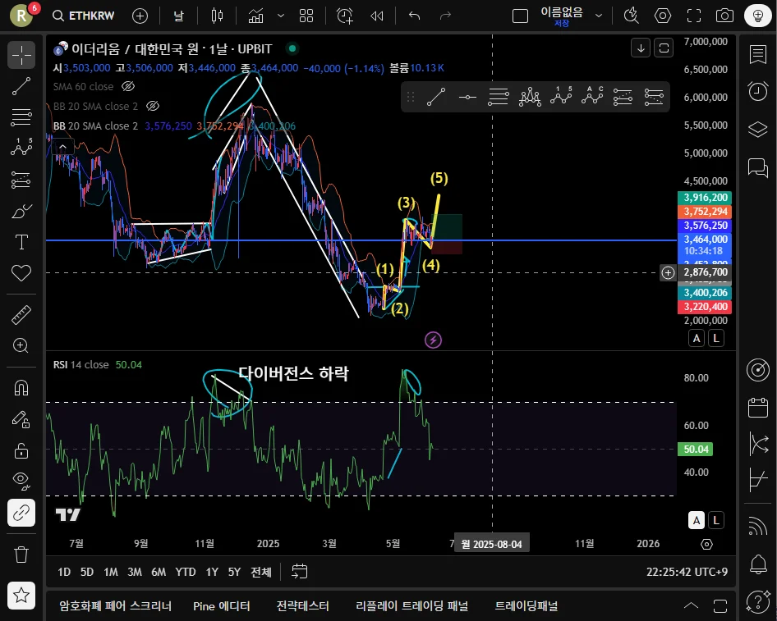Open the measure ruler tool
Image resolution: width=777 pixels, height=621 pixels.
[21, 314]
